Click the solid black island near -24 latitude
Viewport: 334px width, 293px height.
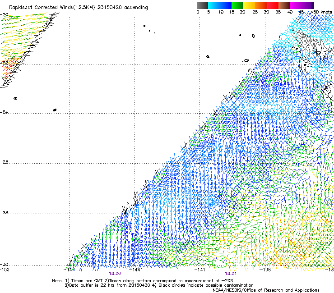(x=55, y=110)
